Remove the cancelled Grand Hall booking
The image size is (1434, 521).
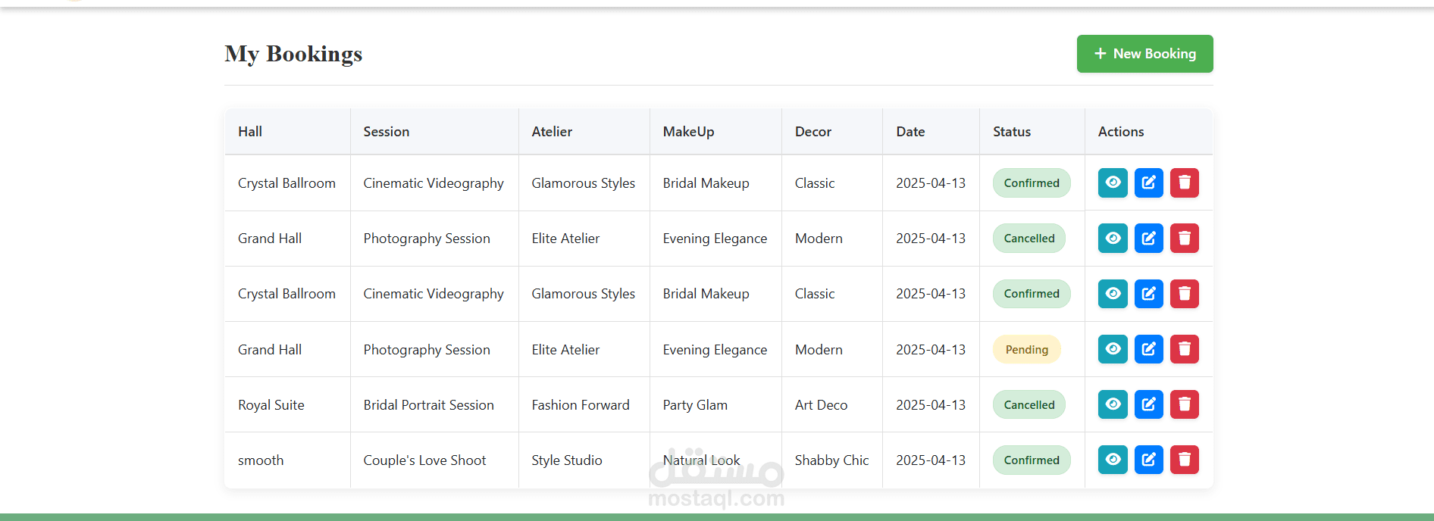pyautogui.click(x=1184, y=239)
